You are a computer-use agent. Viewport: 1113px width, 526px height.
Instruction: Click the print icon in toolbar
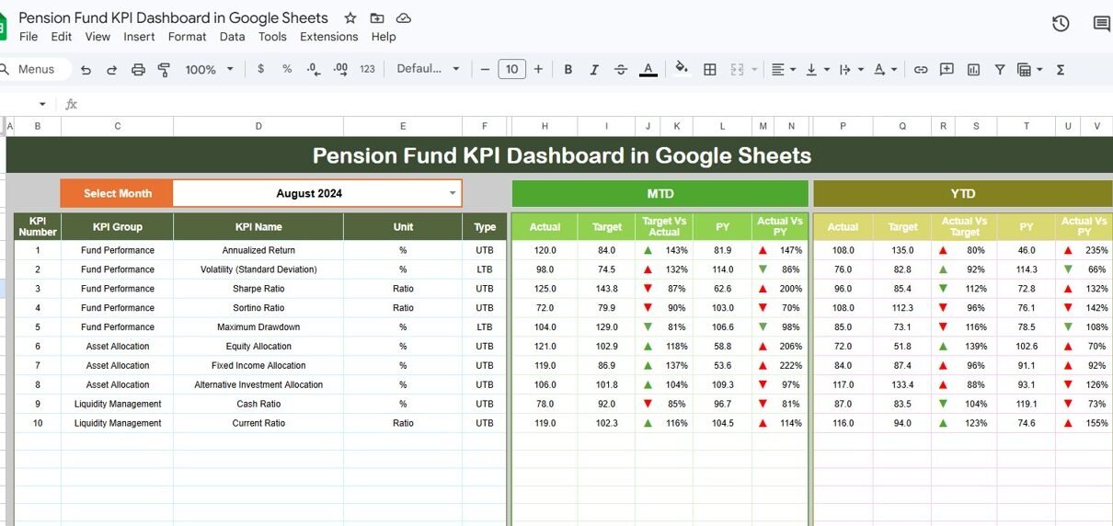(x=138, y=69)
